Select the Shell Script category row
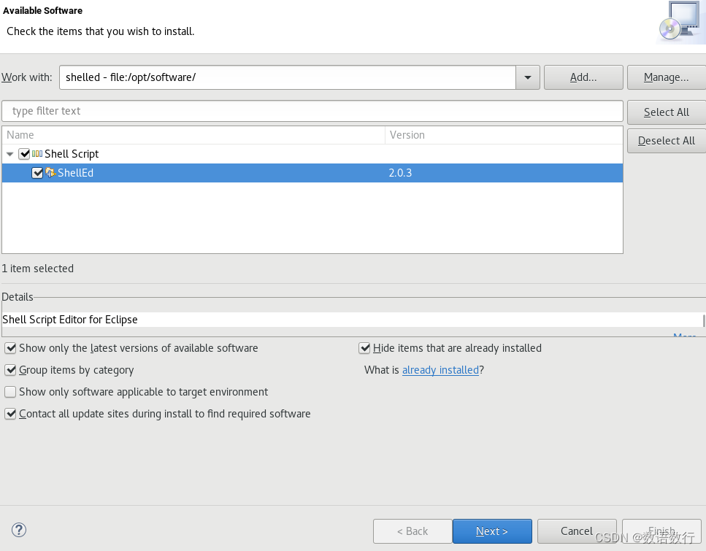This screenshot has height=551, width=706. pos(312,154)
